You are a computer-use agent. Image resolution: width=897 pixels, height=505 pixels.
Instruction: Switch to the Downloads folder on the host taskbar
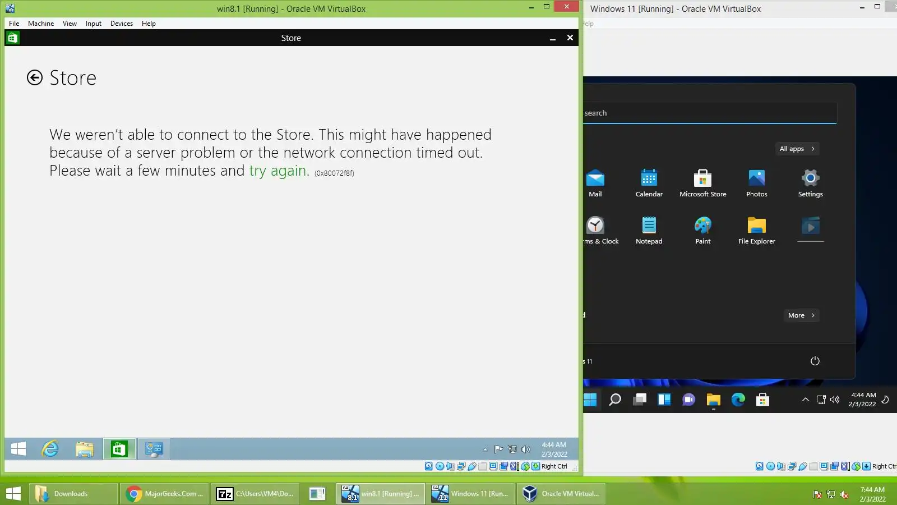click(73, 494)
